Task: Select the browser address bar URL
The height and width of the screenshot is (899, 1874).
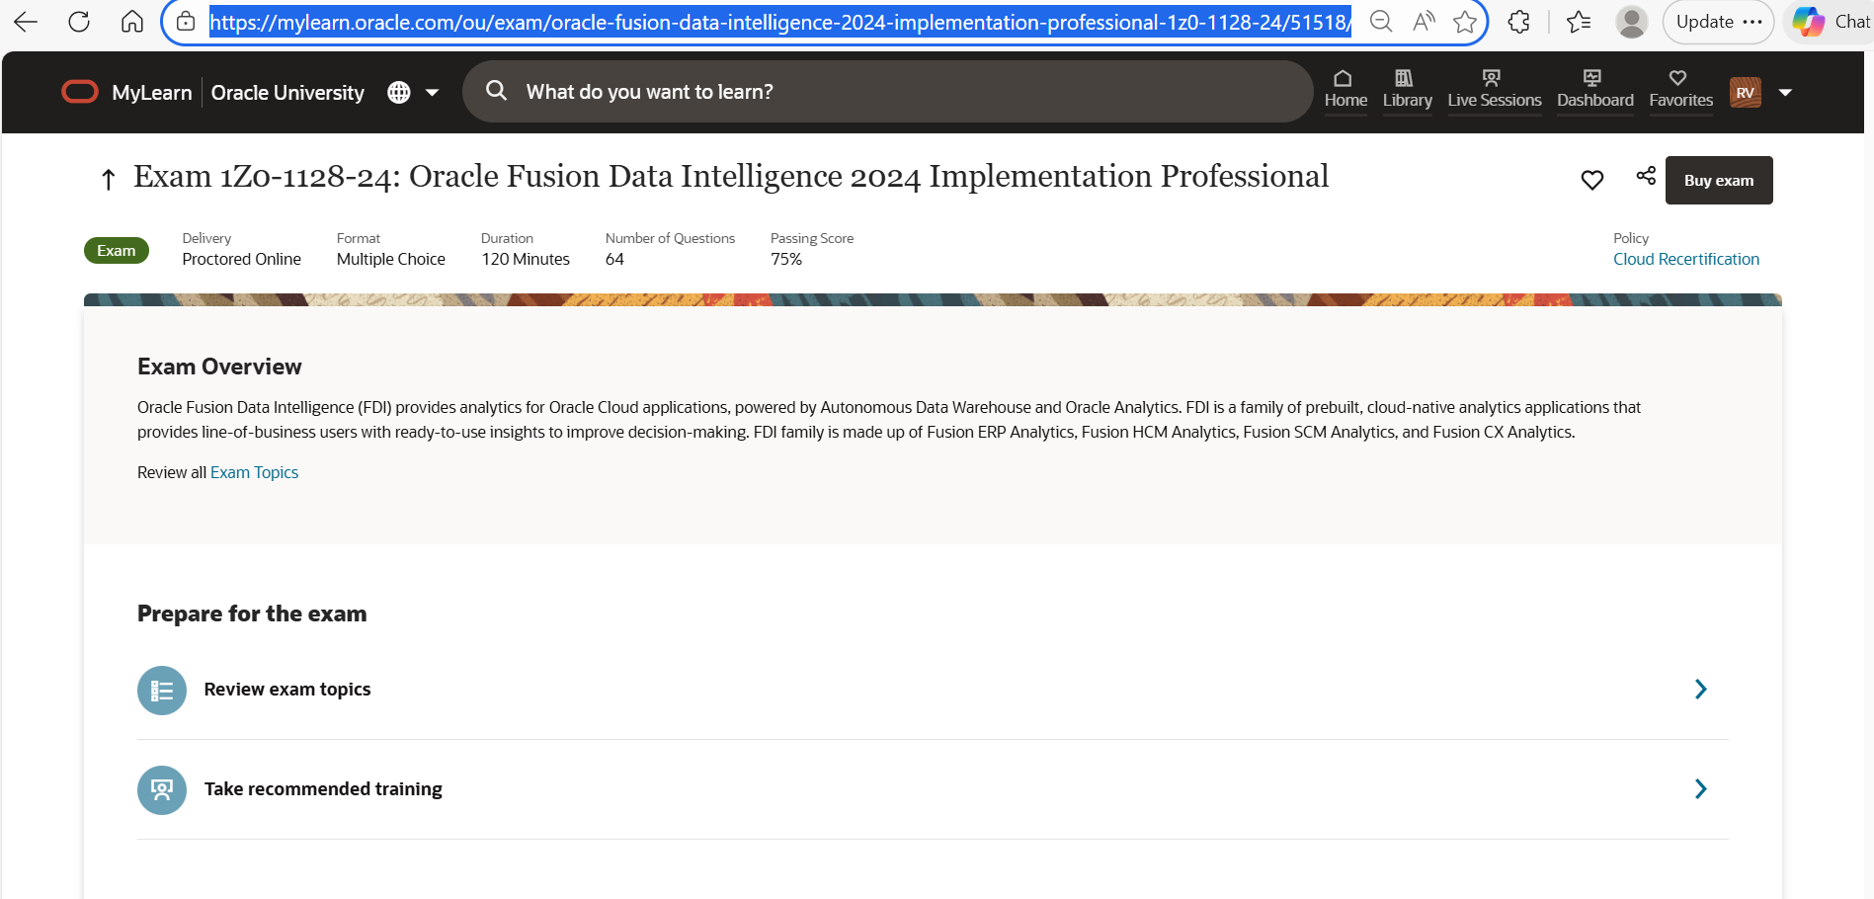Action: (x=780, y=22)
